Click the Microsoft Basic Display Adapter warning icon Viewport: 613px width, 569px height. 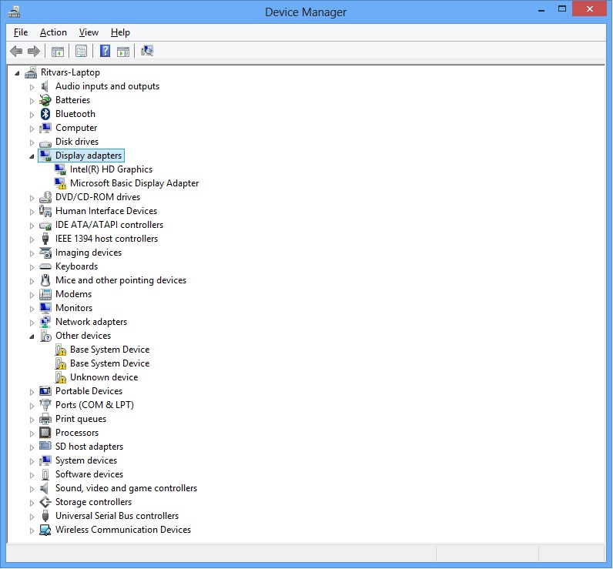tap(60, 183)
